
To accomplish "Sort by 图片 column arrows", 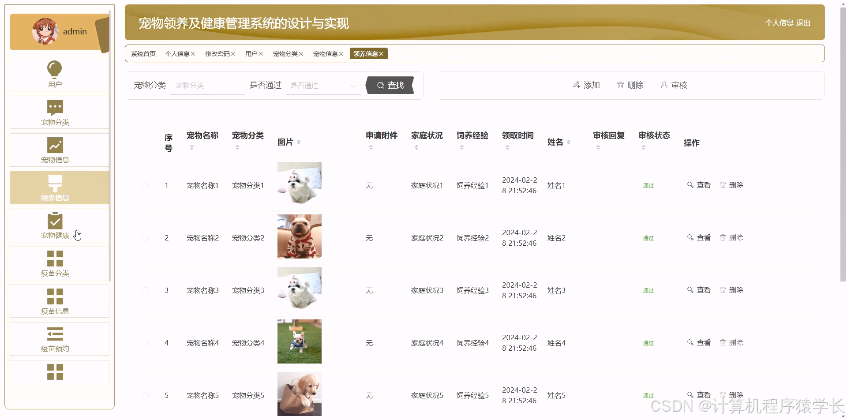I will point(299,142).
